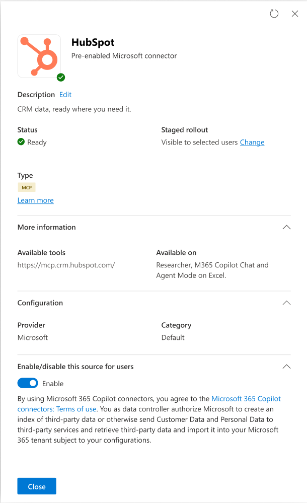Click the Configuration header label
This screenshot has width=307, height=503.
tap(40, 303)
